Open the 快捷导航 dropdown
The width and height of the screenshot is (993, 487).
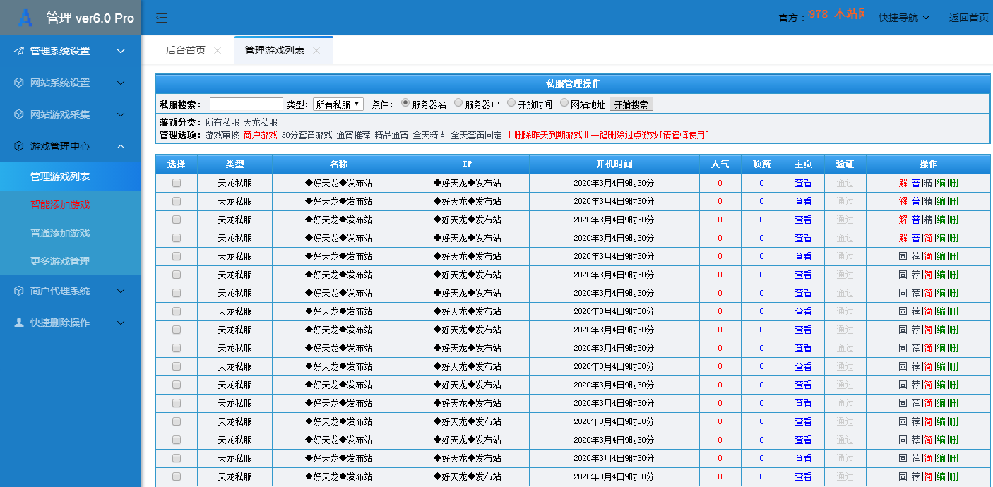point(904,18)
